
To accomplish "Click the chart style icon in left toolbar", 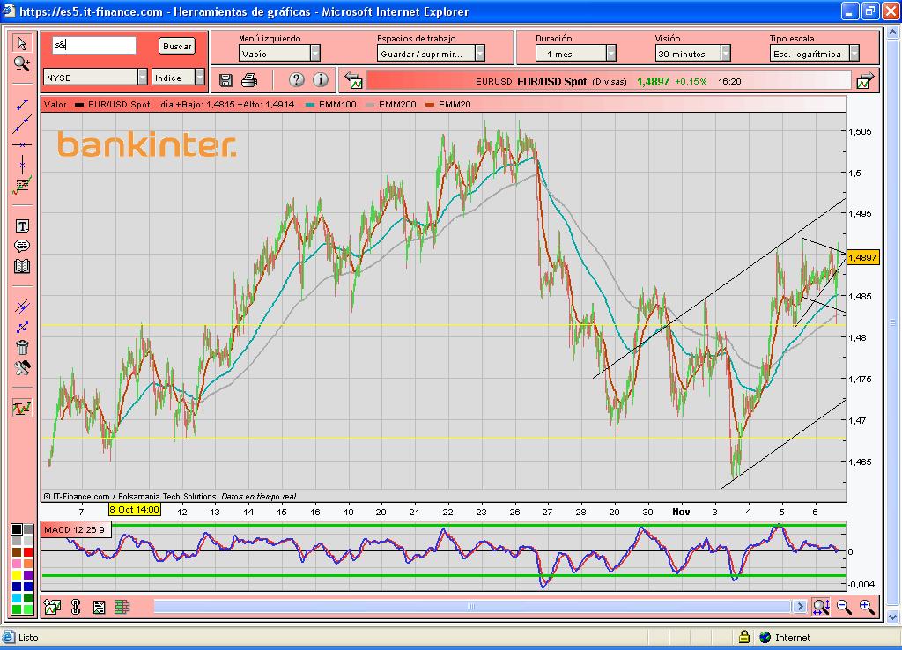I will coord(22,408).
